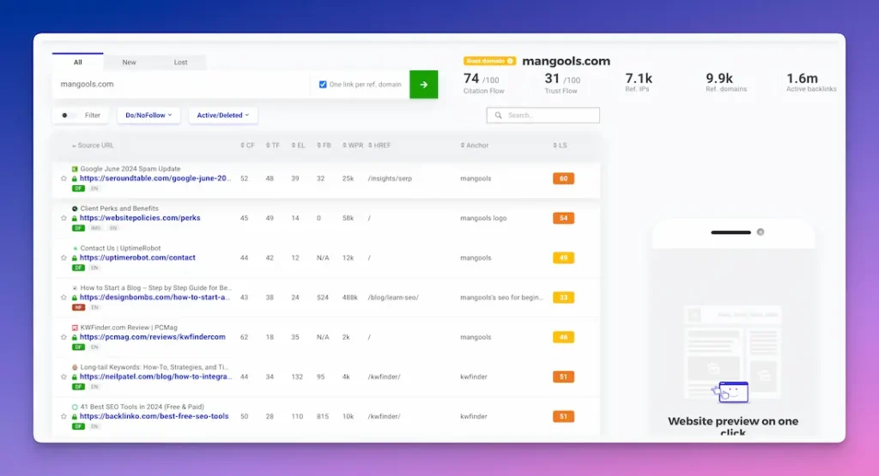Switch to the New backlinks tab
Screen dimensions: 879x476
pyautogui.click(x=129, y=63)
